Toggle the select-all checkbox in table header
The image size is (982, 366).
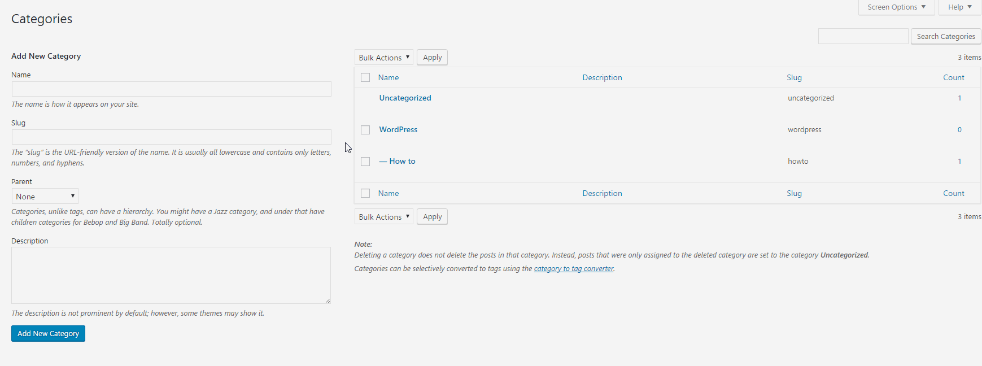coord(365,78)
